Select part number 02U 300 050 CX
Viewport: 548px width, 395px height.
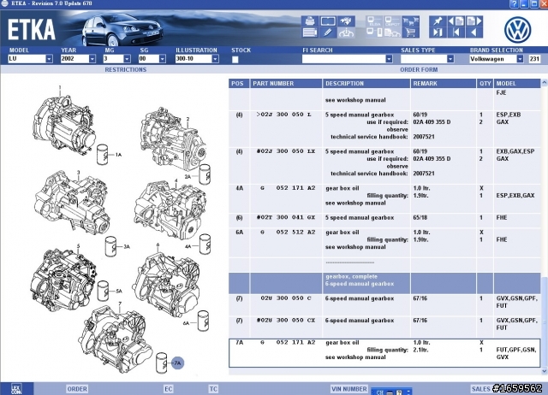(x=286, y=320)
